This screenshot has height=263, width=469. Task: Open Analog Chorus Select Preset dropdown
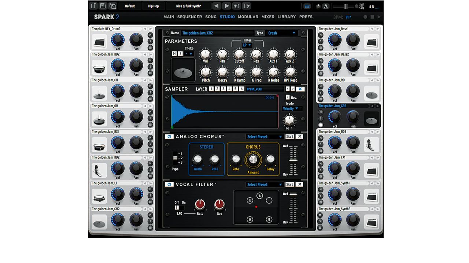(265, 137)
